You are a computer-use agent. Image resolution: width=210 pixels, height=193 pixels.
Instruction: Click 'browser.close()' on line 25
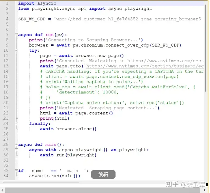coord(76,129)
